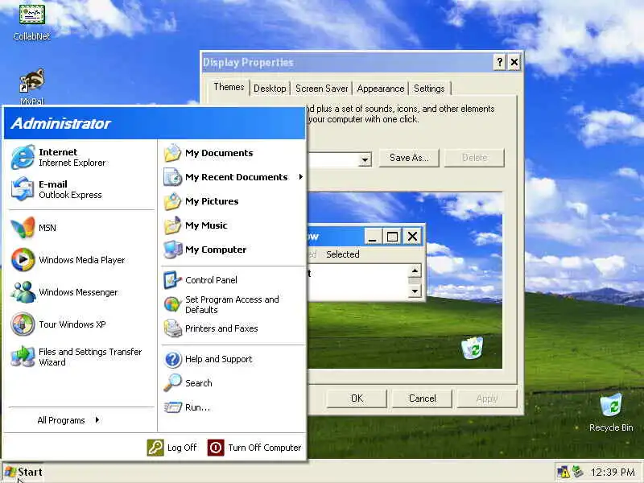Expand My Recent Documents submenu arrow
644x483 pixels.
(x=300, y=177)
